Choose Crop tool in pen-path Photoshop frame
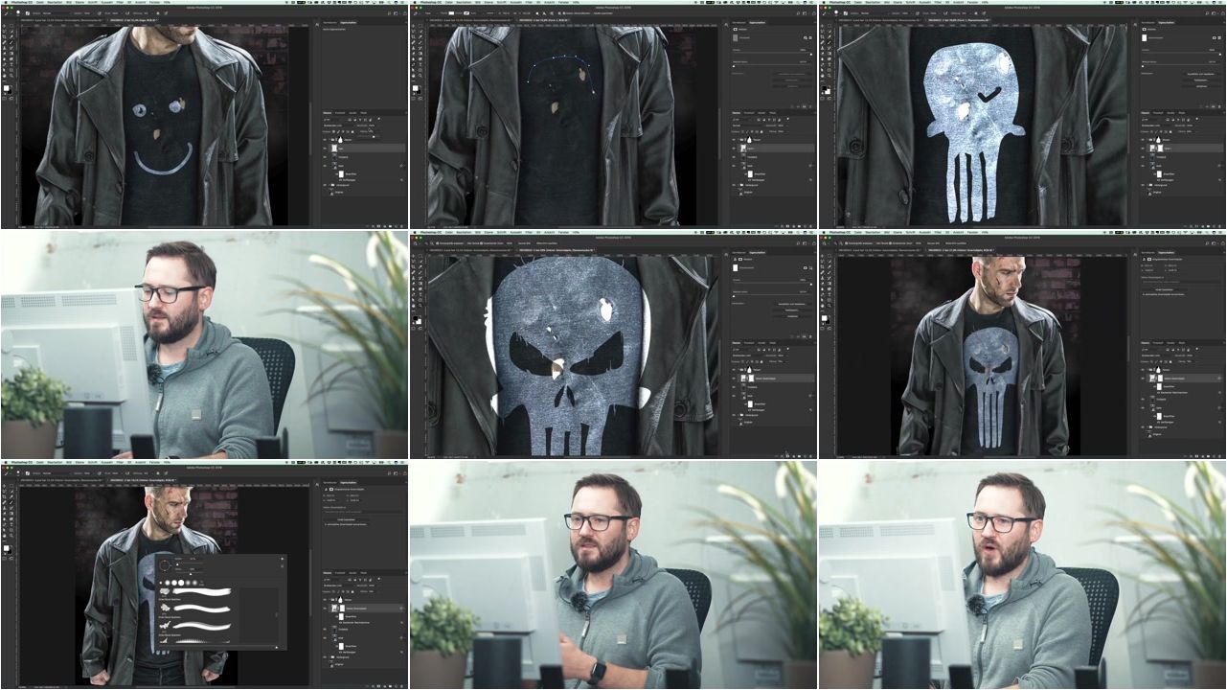Viewport: 1227px width, 690px height. [x=413, y=36]
